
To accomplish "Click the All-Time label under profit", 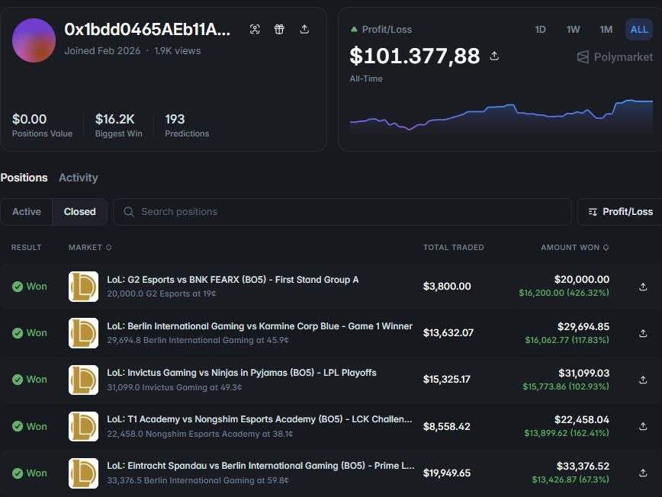I will (x=366, y=79).
